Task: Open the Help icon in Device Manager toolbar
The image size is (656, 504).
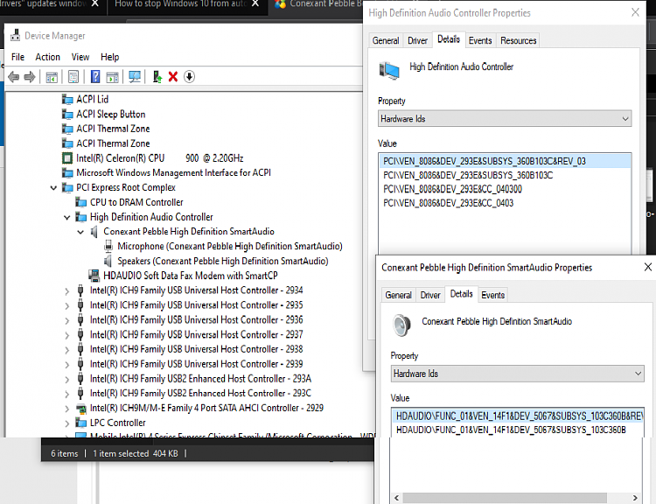Action: [x=95, y=77]
